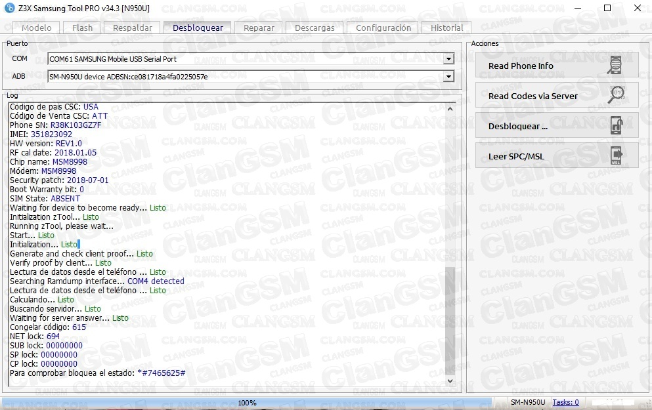Click the Running zTool, please wait... line
Screen dimensions: 652x410
coord(62,226)
